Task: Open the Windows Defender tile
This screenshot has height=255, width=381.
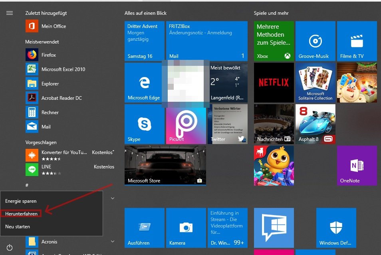Action: 336,228
